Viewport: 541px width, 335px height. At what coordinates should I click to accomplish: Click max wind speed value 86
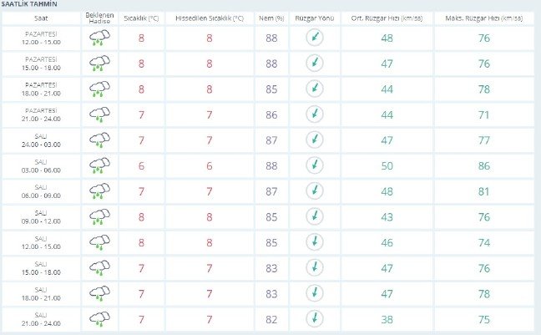click(484, 165)
